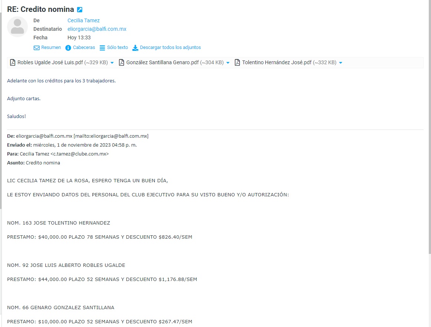Click the download all attachments icon

point(135,48)
